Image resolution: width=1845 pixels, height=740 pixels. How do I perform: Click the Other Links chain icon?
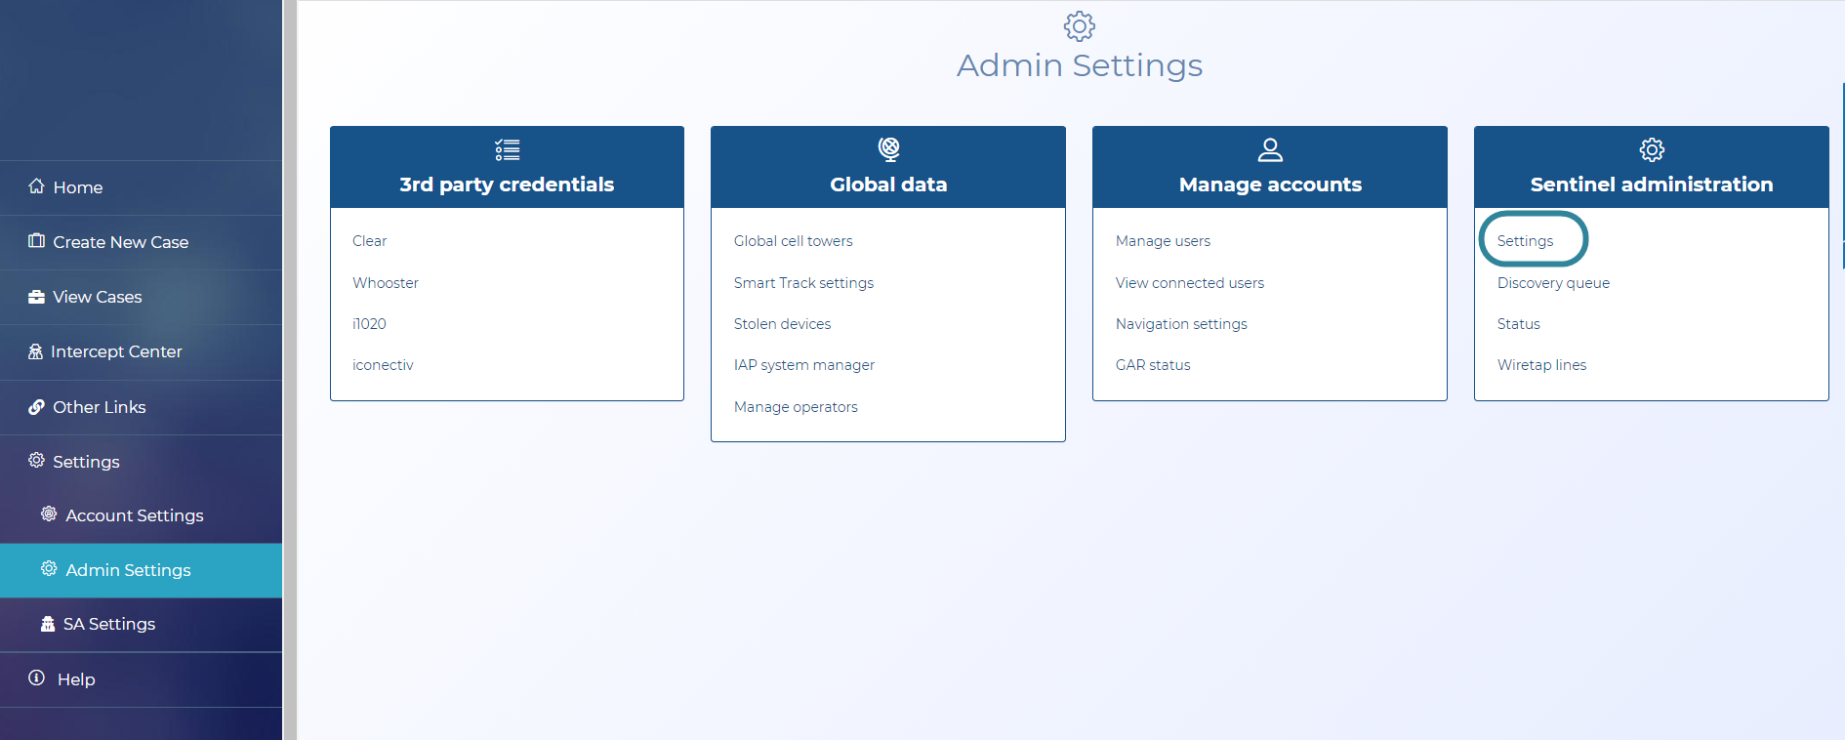coord(36,407)
